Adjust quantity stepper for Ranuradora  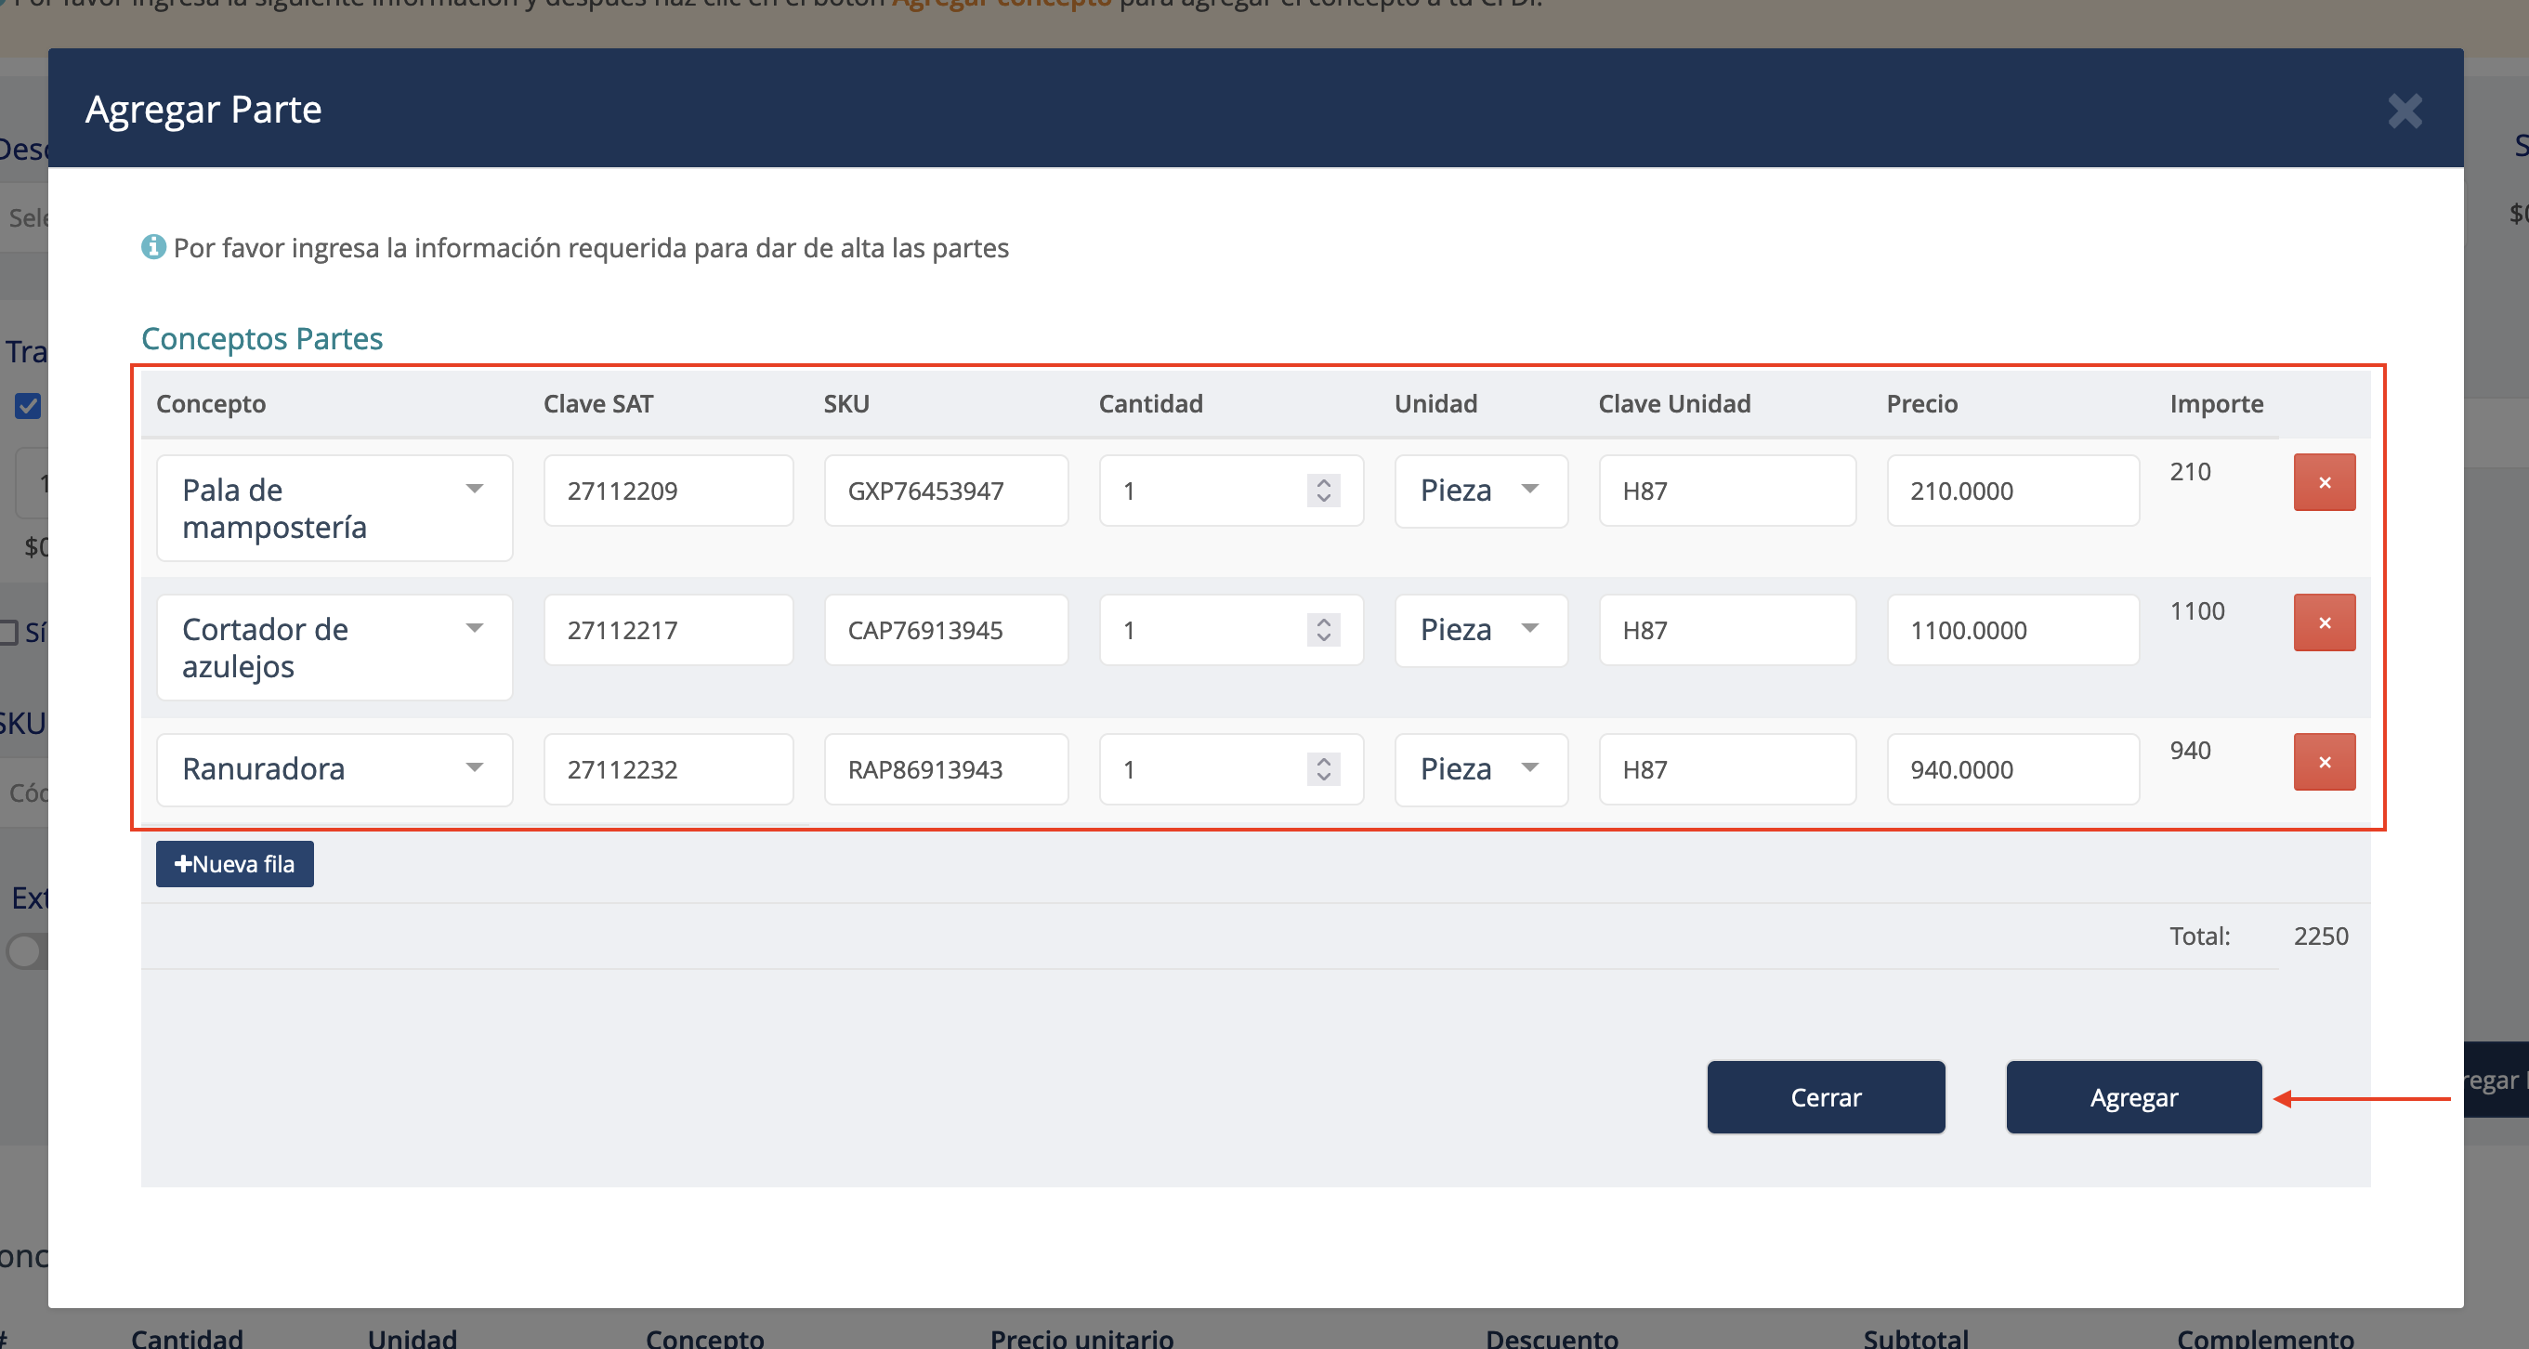pyautogui.click(x=1323, y=768)
